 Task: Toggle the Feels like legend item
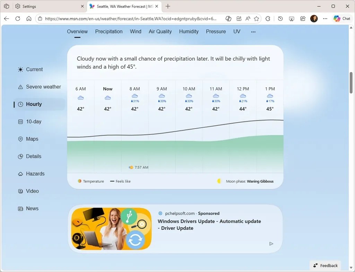coord(120,181)
